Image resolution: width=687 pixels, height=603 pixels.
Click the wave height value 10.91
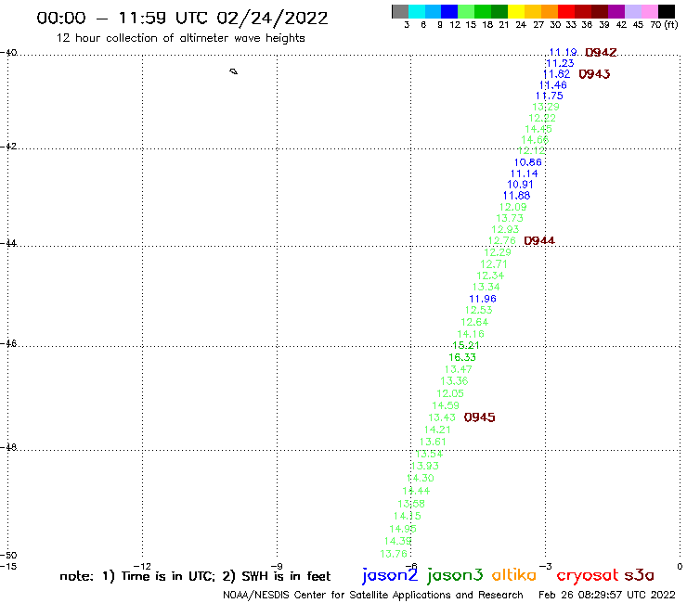520,185
